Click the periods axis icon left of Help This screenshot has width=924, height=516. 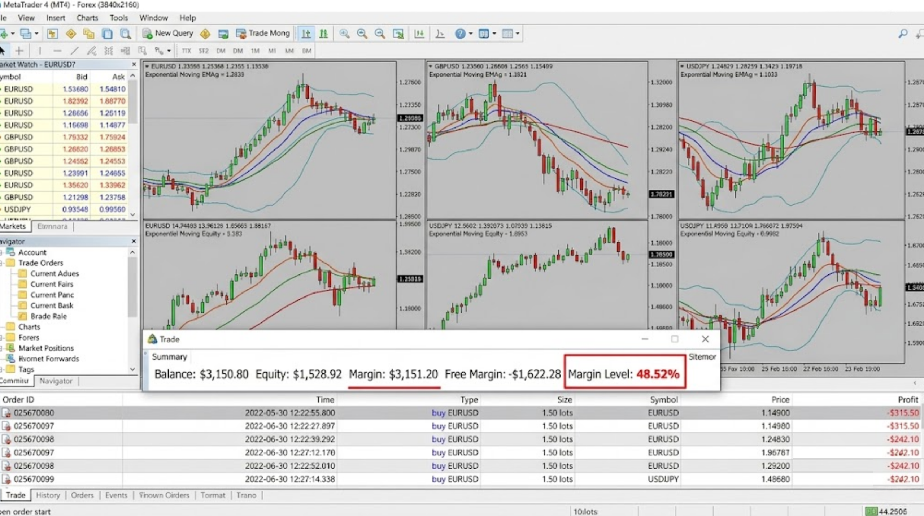(440, 34)
